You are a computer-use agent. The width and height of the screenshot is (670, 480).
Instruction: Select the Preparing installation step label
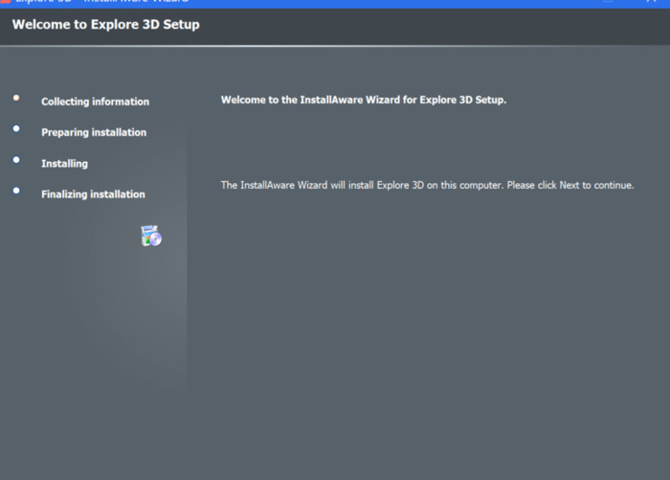coord(94,132)
